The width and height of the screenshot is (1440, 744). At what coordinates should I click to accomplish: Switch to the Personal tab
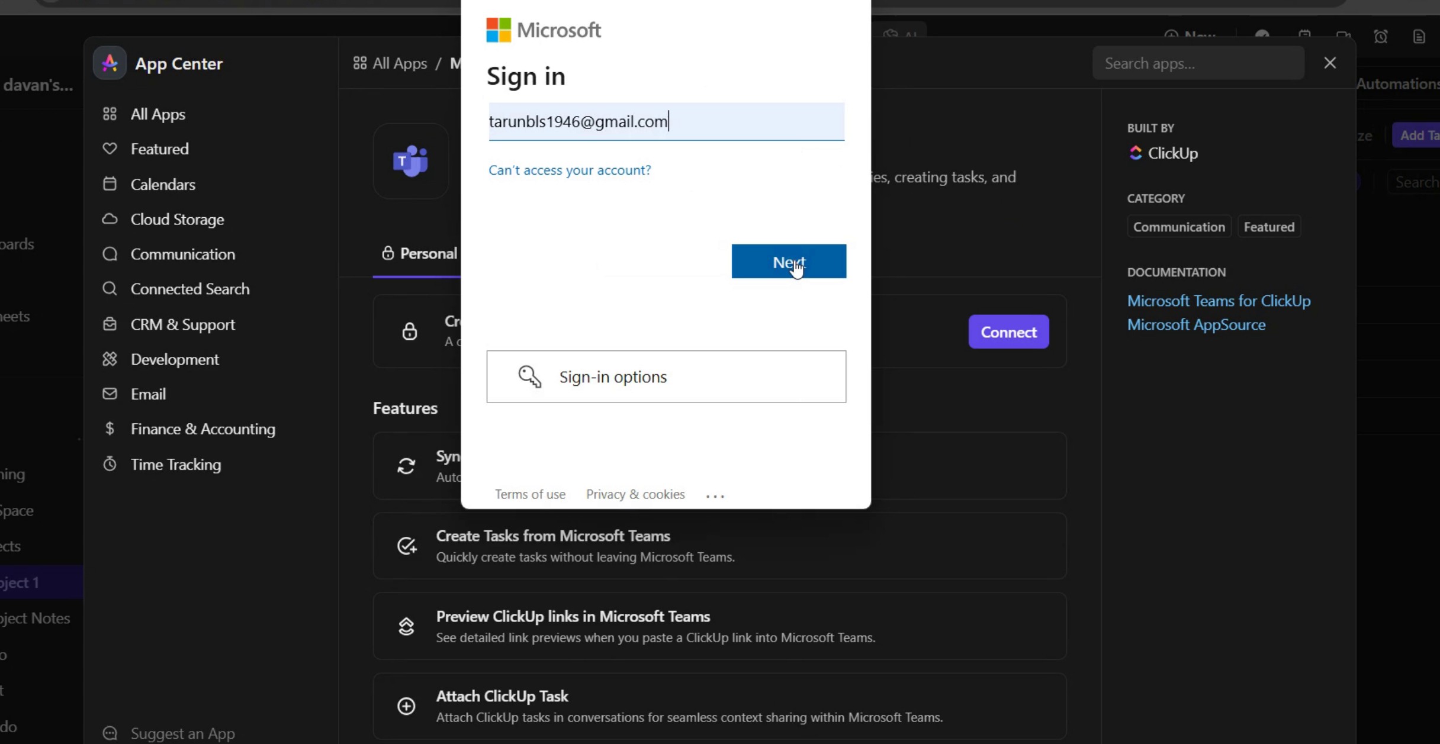(420, 254)
